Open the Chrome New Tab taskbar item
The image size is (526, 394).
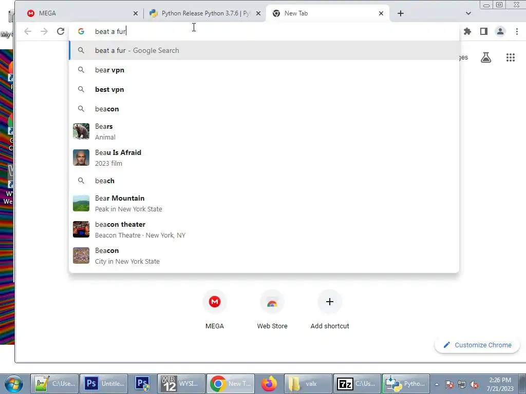click(x=231, y=384)
